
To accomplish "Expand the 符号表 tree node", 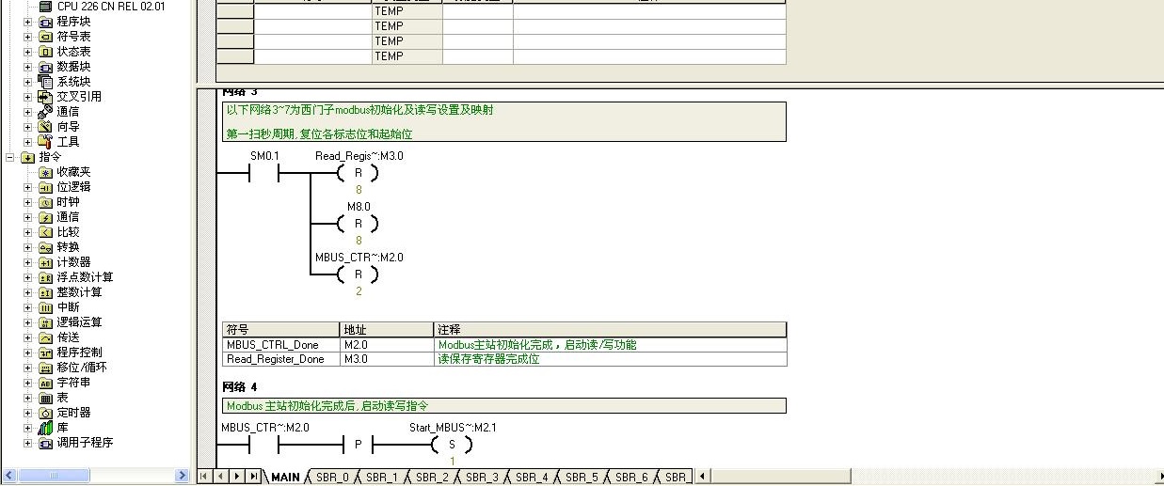I will pos(27,37).
